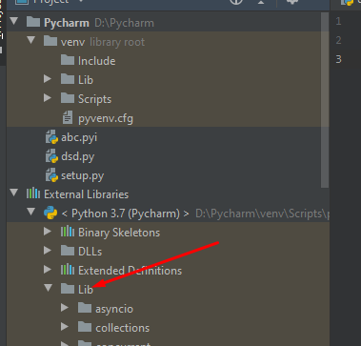The height and width of the screenshot is (346, 361).
Task: Select the 'DLLs' folder name
Action: (x=90, y=252)
